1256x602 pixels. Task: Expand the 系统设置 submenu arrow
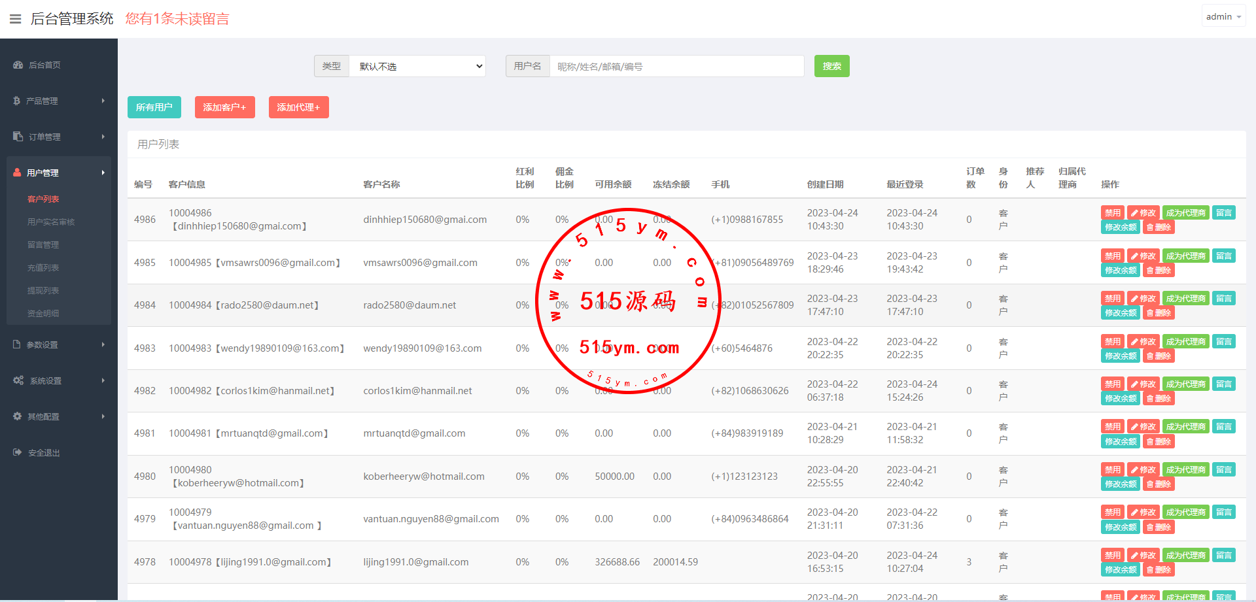pyautogui.click(x=103, y=380)
